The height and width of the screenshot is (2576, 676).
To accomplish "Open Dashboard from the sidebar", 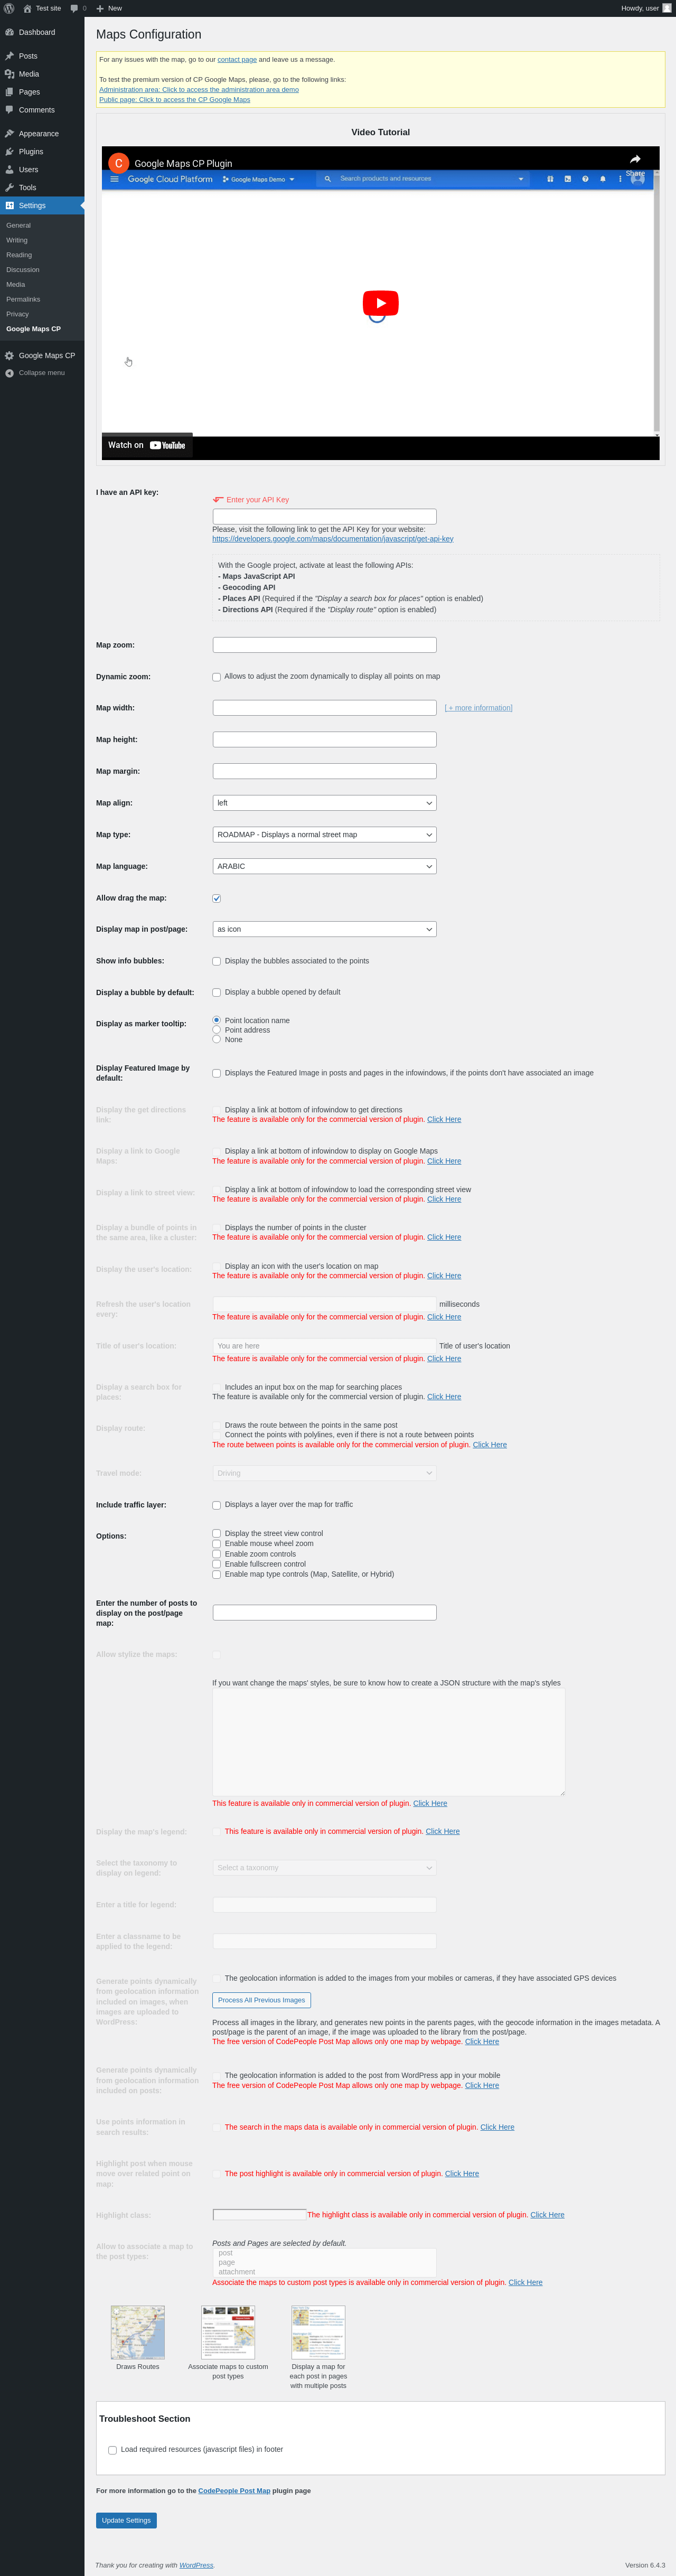I will point(37,32).
